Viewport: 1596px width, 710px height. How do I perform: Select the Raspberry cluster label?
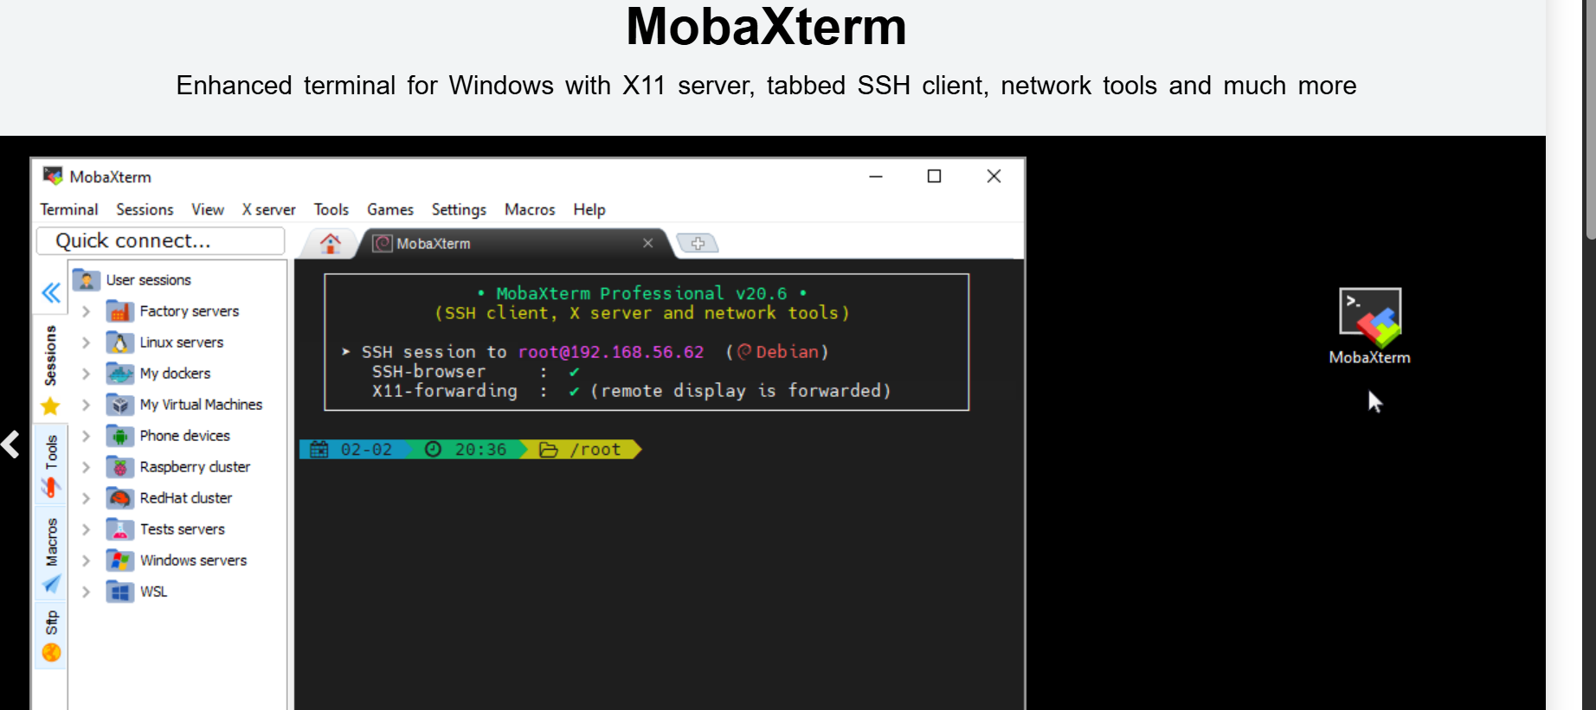point(195,467)
